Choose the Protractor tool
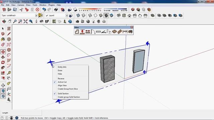 pyautogui.click(x=9, y=83)
